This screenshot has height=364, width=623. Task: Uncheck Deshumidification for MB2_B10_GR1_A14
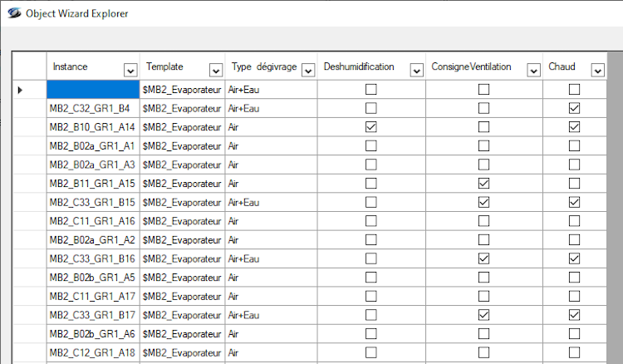(x=371, y=127)
